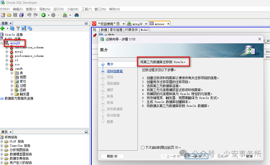Click the green Back navigation icon

pos(43,15)
